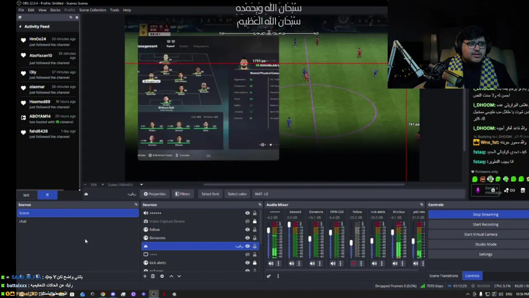Mute the Mic/Aux audio channel
The width and height of the screenshot is (529, 298).
pos(395,263)
